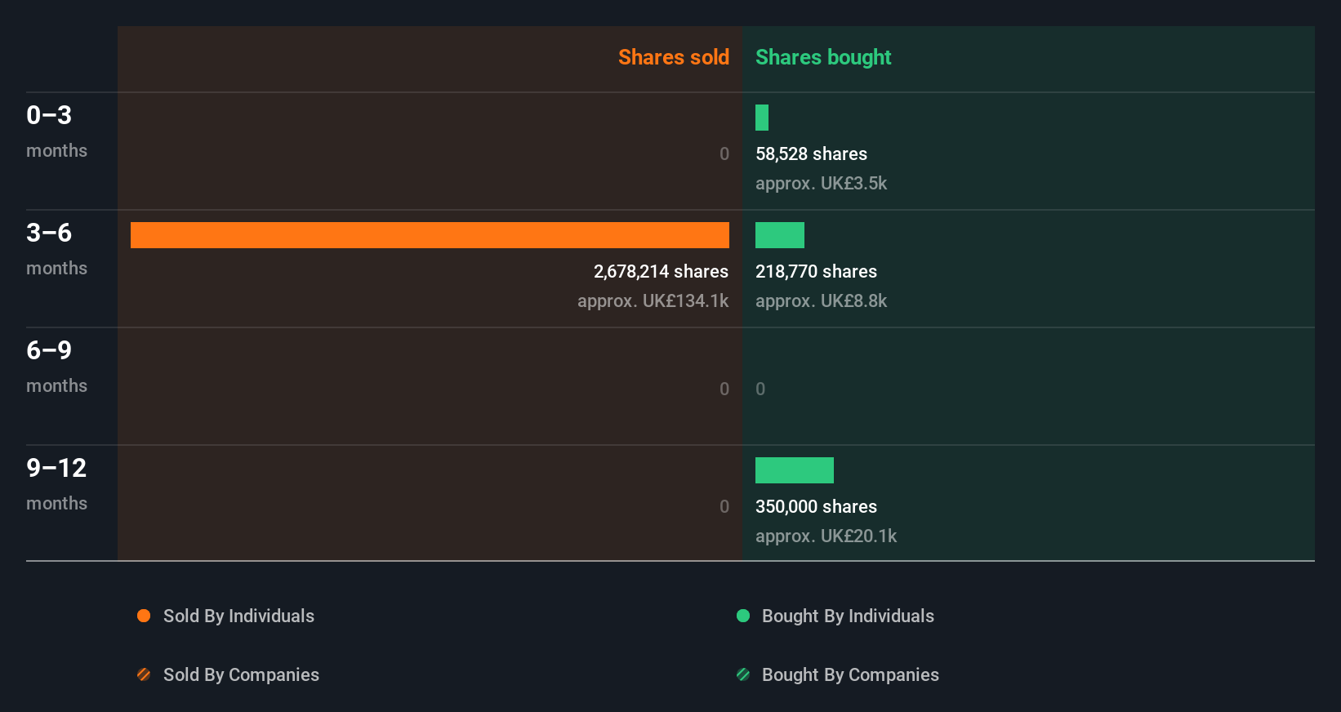The width and height of the screenshot is (1341, 712).
Task: Select the 58,528 shares value
Action: click(x=811, y=154)
